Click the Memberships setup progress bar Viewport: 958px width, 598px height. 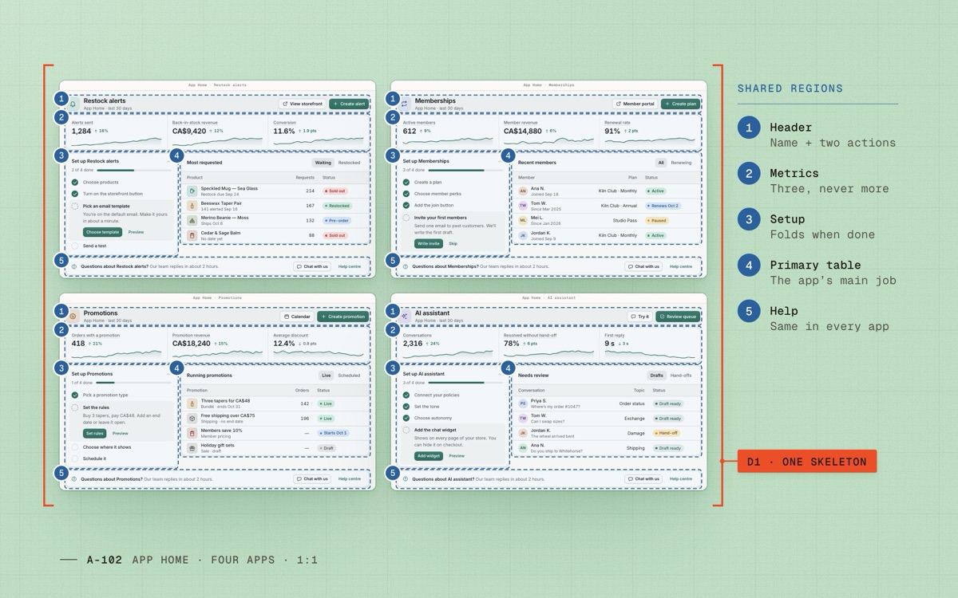point(466,170)
